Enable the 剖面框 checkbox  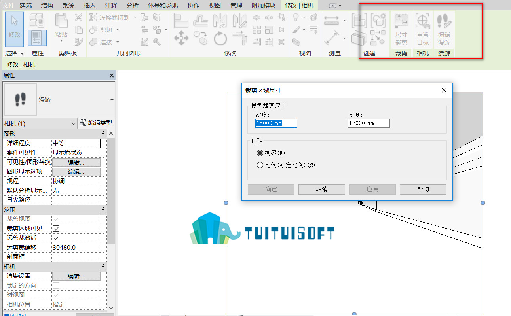click(x=56, y=257)
